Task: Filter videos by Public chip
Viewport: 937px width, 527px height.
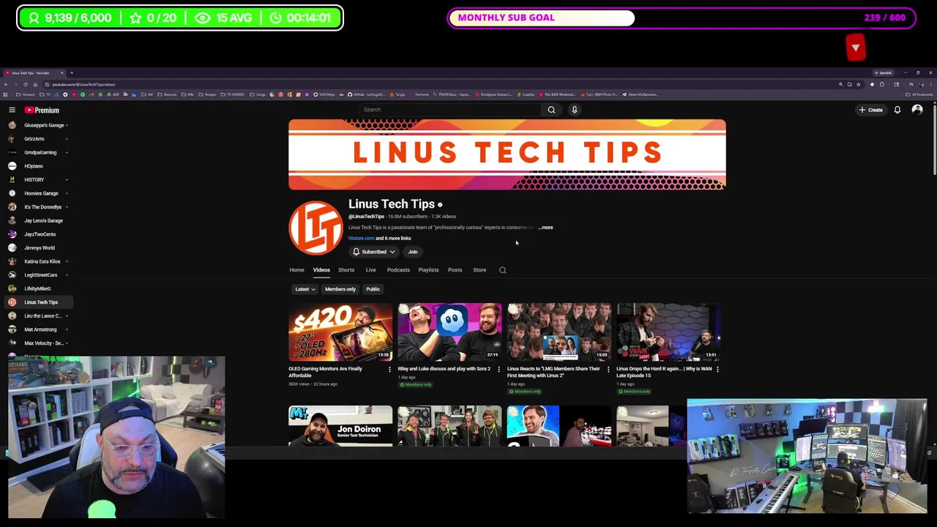Action: tap(373, 289)
